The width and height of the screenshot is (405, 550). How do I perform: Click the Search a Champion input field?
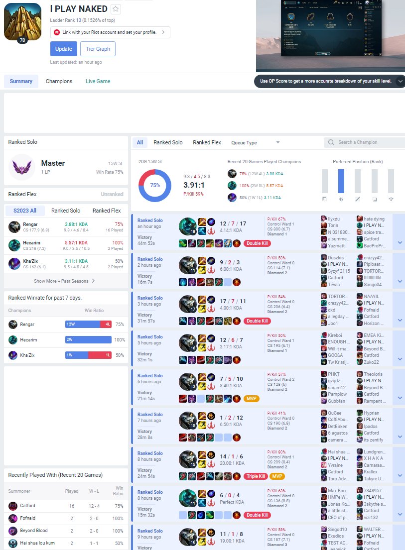coord(364,142)
